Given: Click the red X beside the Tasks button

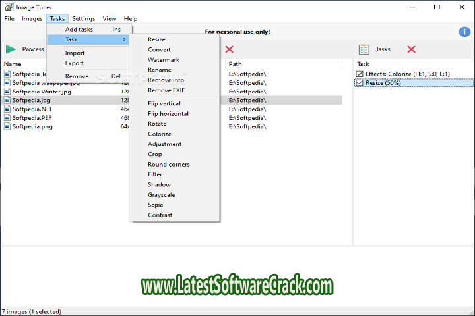Looking at the screenshot, I should [411, 49].
